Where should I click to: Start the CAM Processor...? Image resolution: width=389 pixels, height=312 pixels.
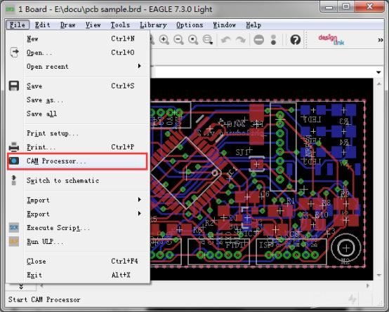tap(77, 161)
